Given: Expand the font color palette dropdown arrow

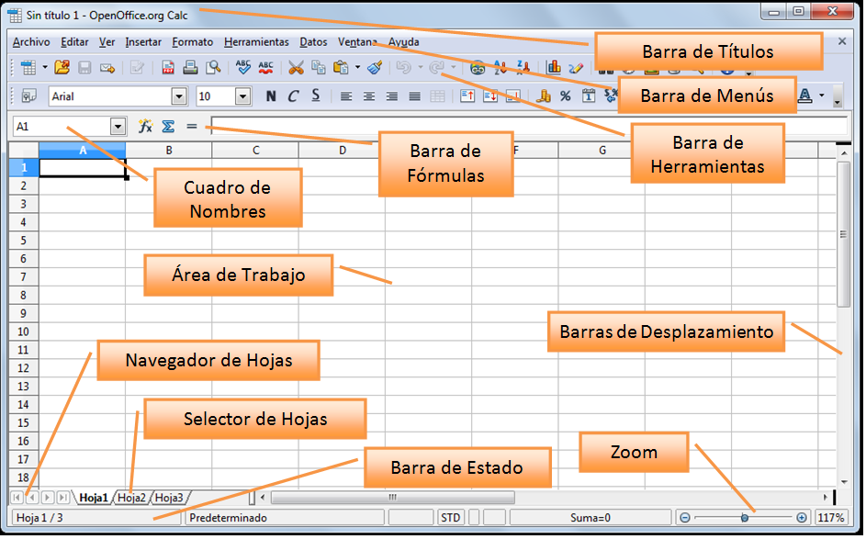Looking at the screenshot, I should coord(821,96).
